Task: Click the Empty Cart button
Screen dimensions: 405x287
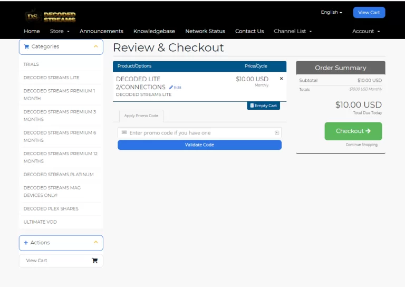Action: click(x=264, y=106)
